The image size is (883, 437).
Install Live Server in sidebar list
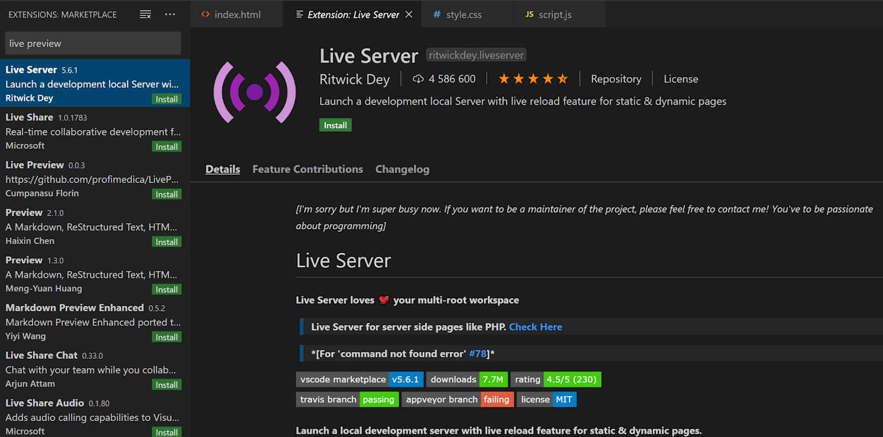[166, 99]
